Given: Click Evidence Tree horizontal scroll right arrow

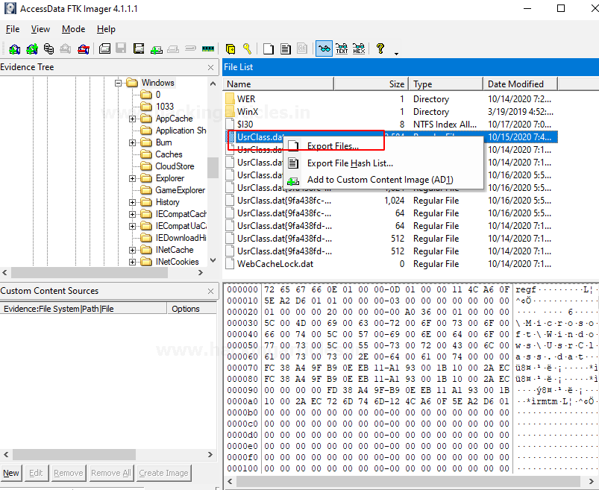Looking at the screenshot, I should click(x=201, y=273).
